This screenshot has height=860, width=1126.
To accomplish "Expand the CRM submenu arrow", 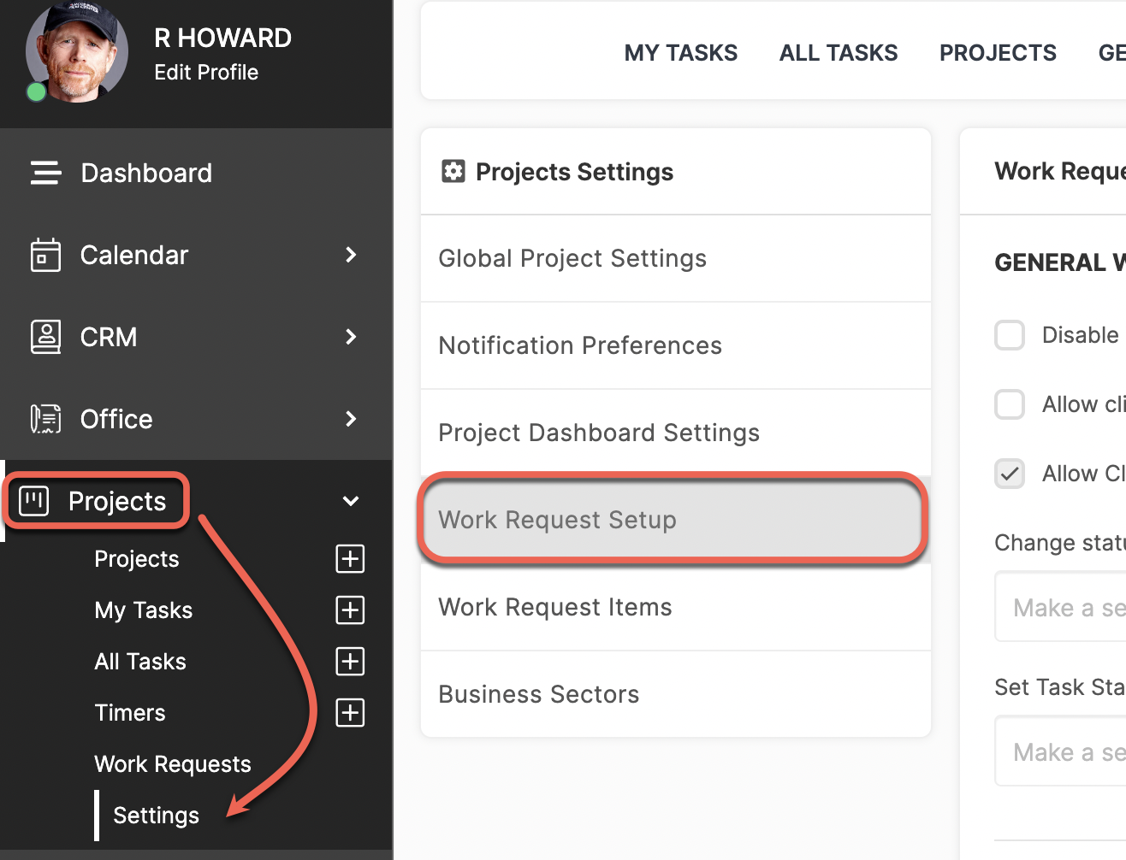I will [x=351, y=337].
